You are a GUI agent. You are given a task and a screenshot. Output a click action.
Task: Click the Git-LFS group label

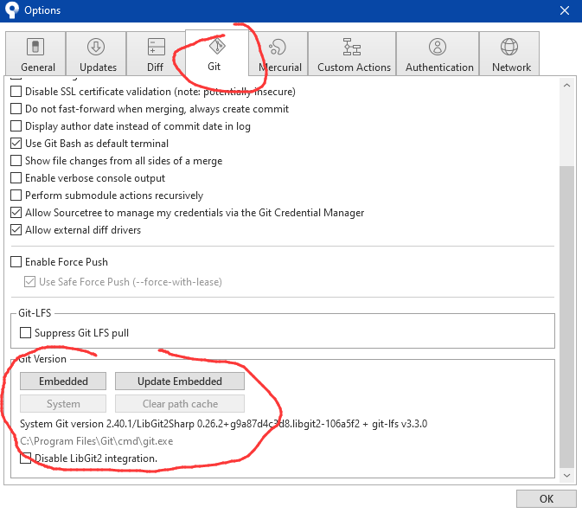[x=35, y=313]
